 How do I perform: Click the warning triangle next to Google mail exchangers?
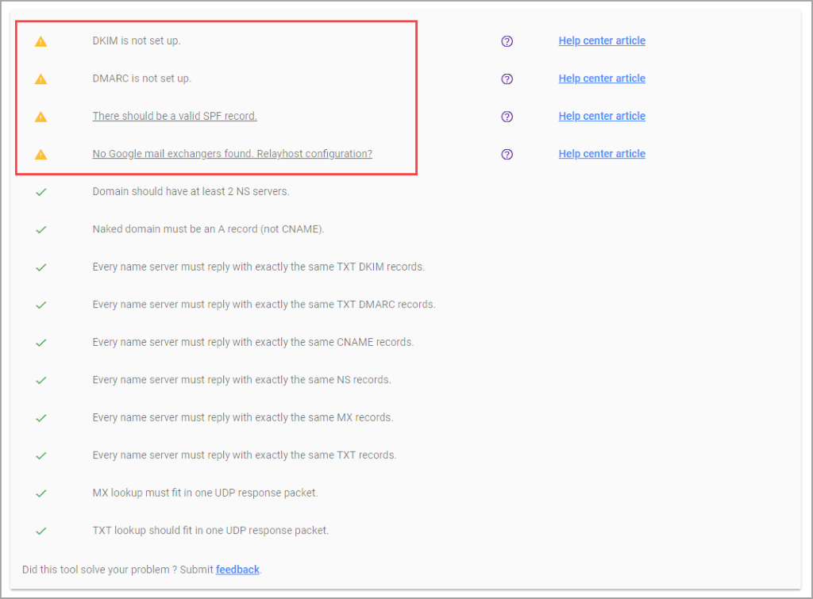41,154
